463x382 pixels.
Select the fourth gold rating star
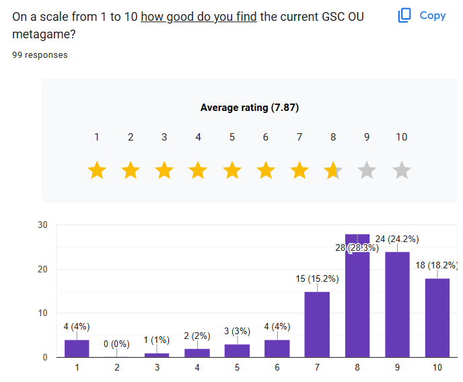coord(198,170)
